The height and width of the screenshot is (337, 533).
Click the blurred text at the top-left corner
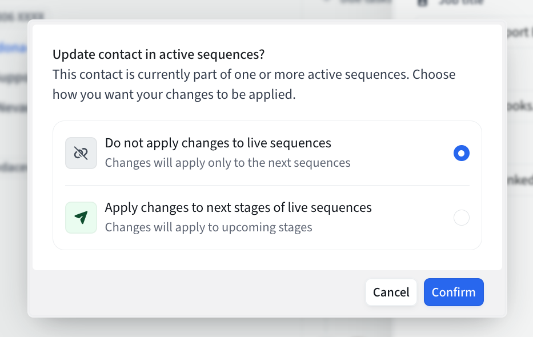tap(22, 16)
